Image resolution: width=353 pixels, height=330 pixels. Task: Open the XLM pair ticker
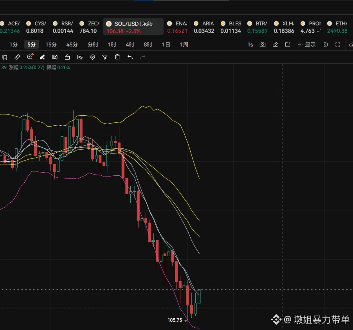284,27
